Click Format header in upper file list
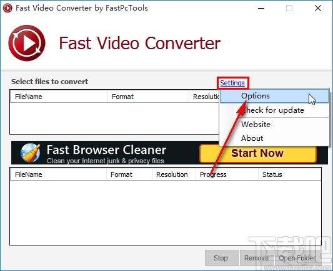This screenshot has width=333, height=271. coord(148,97)
